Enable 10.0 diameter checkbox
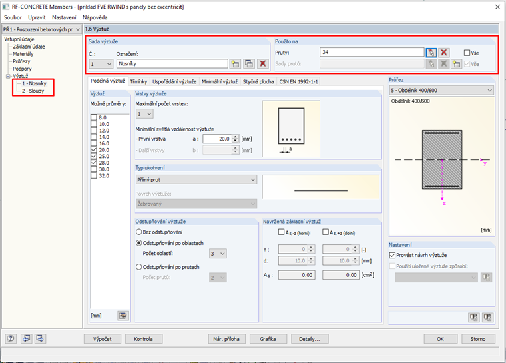The width and height of the screenshot is (506, 363). point(94,124)
